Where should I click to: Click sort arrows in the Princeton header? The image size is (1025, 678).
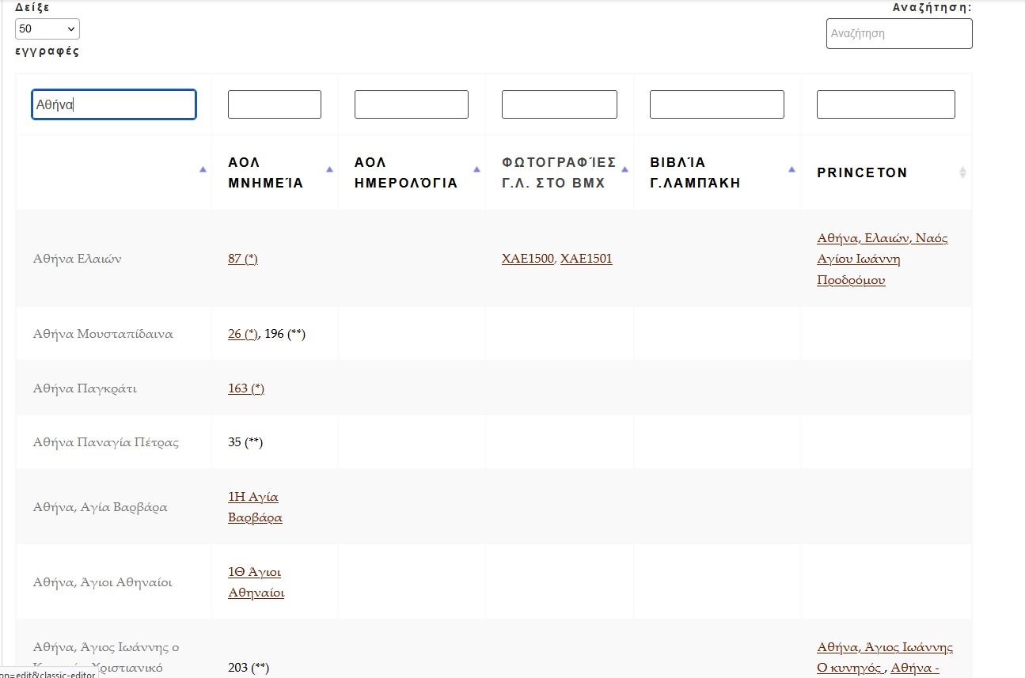pyautogui.click(x=962, y=172)
